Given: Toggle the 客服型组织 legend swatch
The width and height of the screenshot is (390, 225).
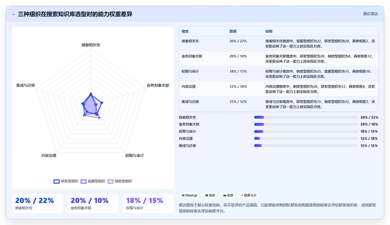Looking at the screenshot, I should coord(84,181).
